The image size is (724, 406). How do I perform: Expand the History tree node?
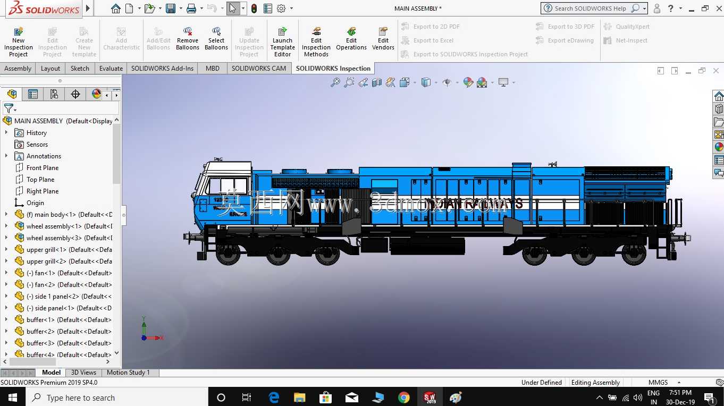(x=6, y=133)
